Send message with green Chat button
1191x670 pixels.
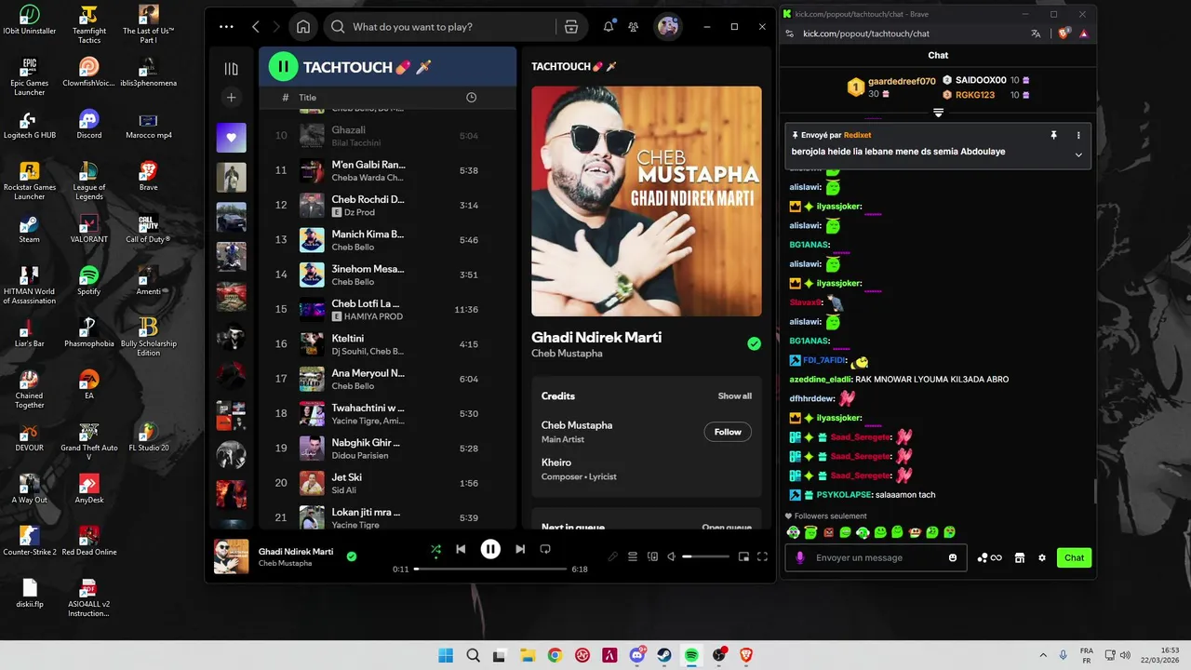(1074, 557)
